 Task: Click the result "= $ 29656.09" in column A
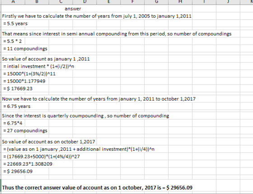18,171
